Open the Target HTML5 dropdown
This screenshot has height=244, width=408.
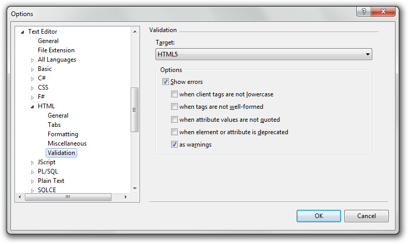pyautogui.click(x=263, y=54)
